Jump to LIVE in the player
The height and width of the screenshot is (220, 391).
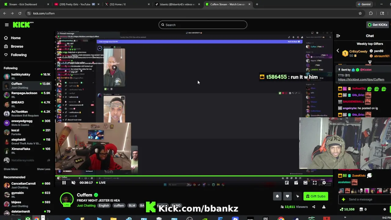pyautogui.click(x=101, y=183)
